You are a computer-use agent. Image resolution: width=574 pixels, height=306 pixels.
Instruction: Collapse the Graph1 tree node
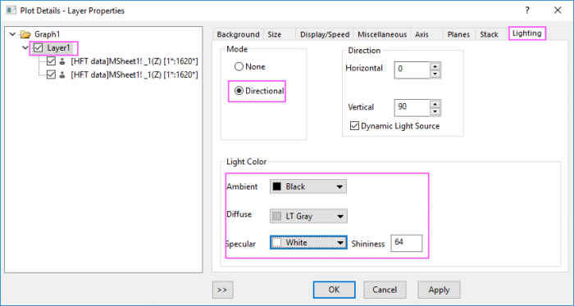13,34
